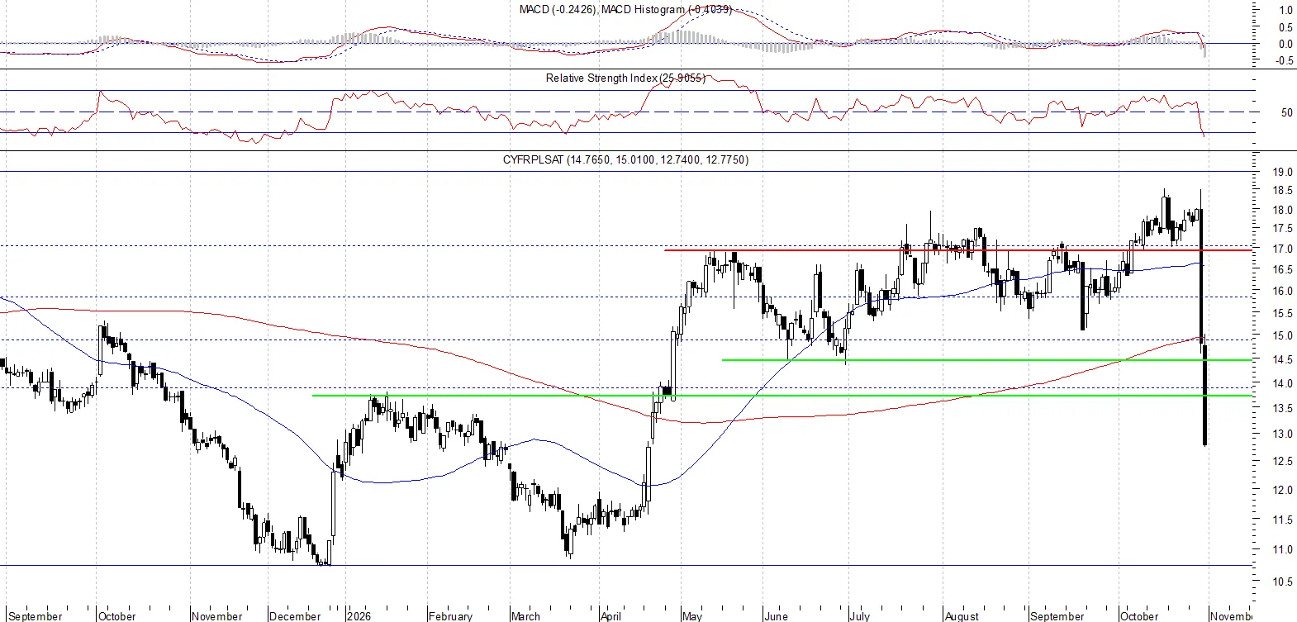The height and width of the screenshot is (622, 1297).
Task: Click the first October label on date axis
Action: click(116, 615)
